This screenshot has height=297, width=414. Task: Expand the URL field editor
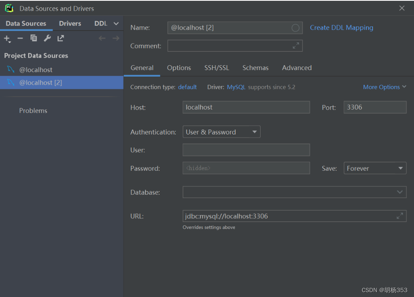tap(400, 216)
